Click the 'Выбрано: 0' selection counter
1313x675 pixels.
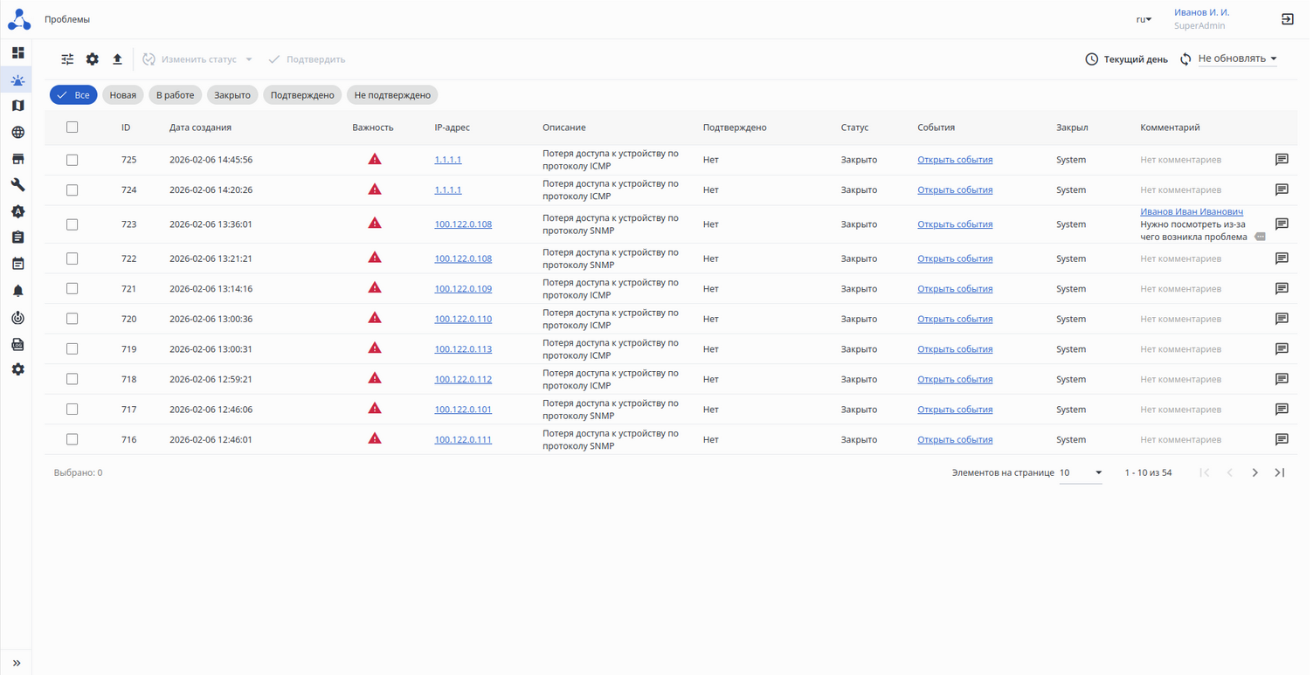click(78, 472)
